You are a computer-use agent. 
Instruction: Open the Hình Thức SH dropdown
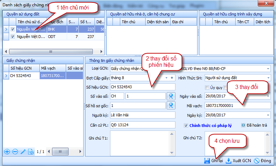click(268, 78)
